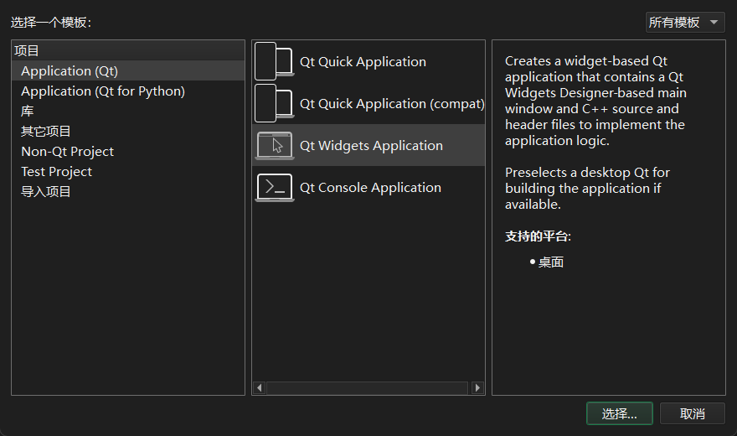Click the Qt Console Application terminal icon
This screenshot has width=737, height=436.
(x=275, y=188)
